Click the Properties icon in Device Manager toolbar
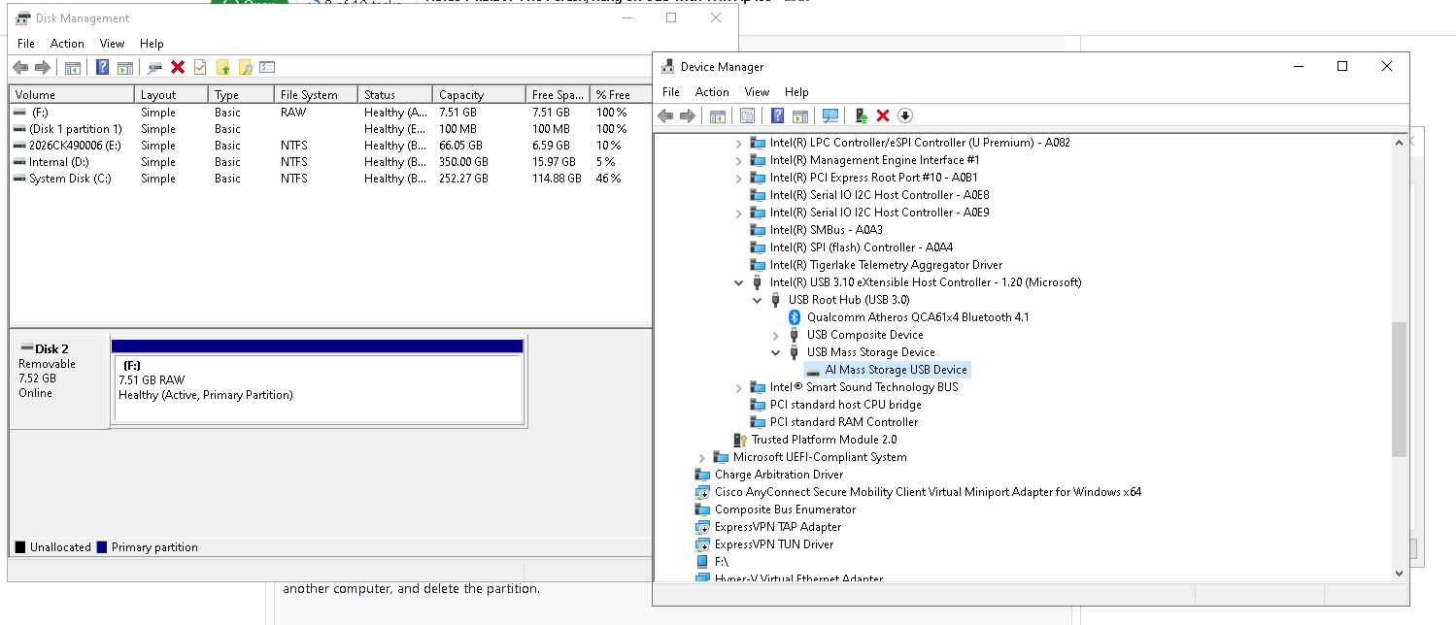 coord(747,115)
